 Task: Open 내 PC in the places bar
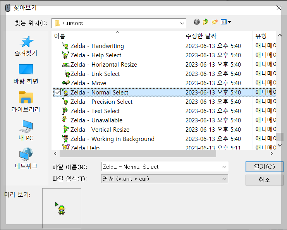point(26,130)
